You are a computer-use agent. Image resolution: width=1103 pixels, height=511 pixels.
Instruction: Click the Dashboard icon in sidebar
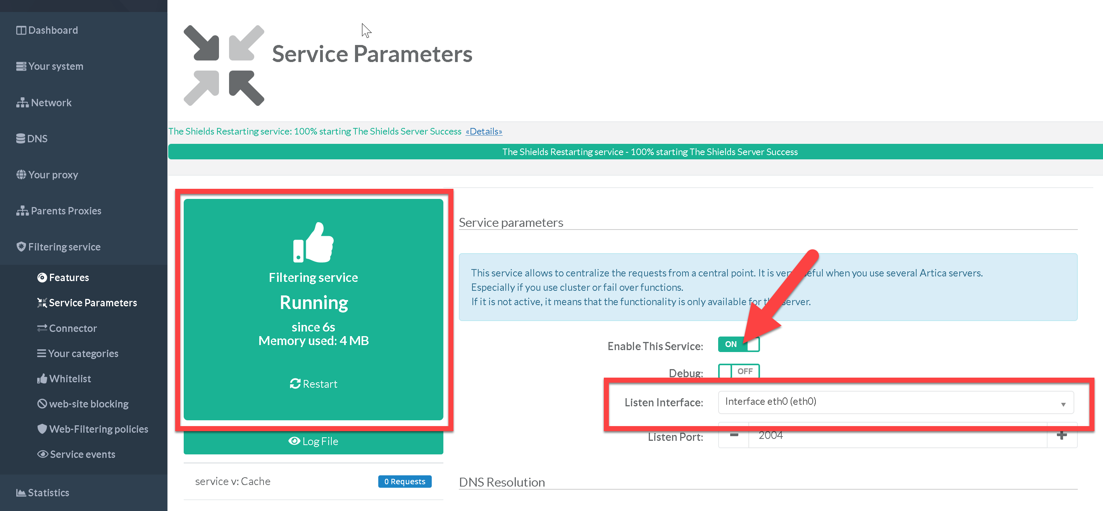[x=21, y=30]
